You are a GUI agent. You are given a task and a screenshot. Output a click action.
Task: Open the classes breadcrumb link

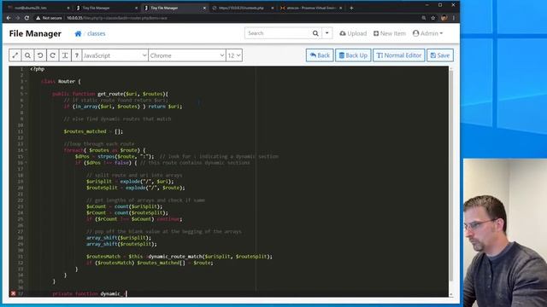tap(97, 33)
